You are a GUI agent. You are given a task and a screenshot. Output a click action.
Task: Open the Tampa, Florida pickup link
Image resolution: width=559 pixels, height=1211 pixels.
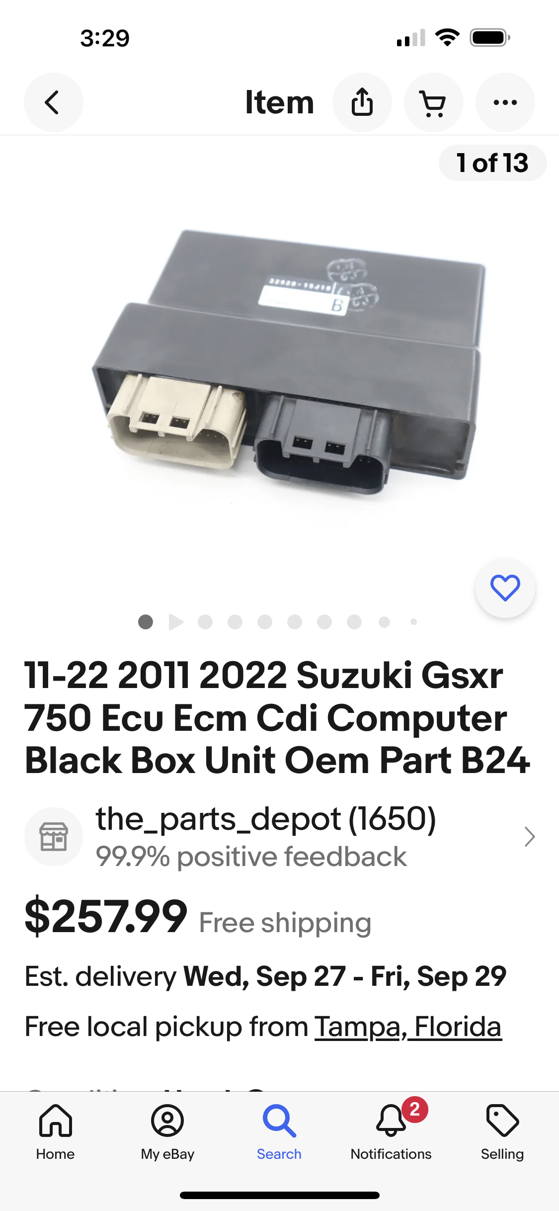pos(408,1027)
